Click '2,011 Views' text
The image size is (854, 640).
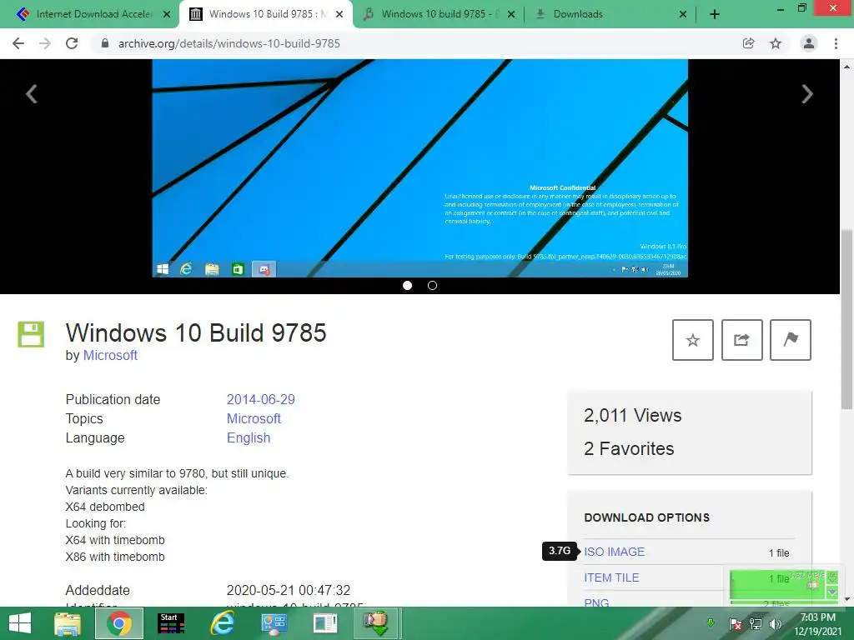(x=632, y=415)
